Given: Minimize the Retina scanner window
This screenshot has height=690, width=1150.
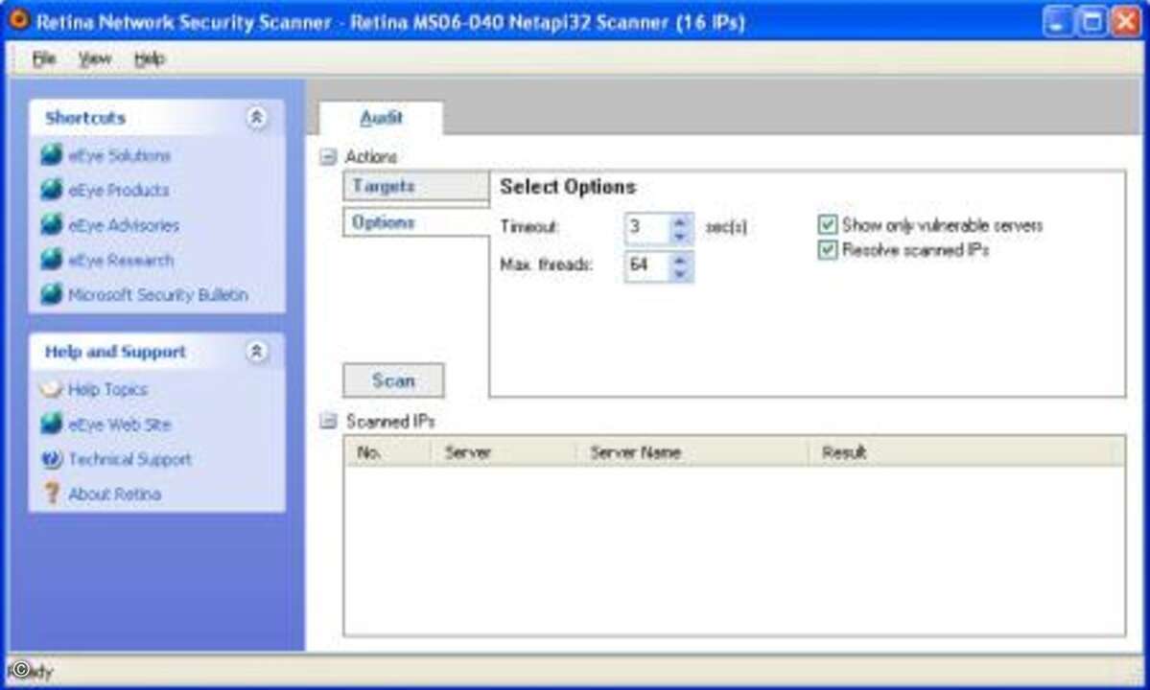Looking at the screenshot, I should (1056, 21).
